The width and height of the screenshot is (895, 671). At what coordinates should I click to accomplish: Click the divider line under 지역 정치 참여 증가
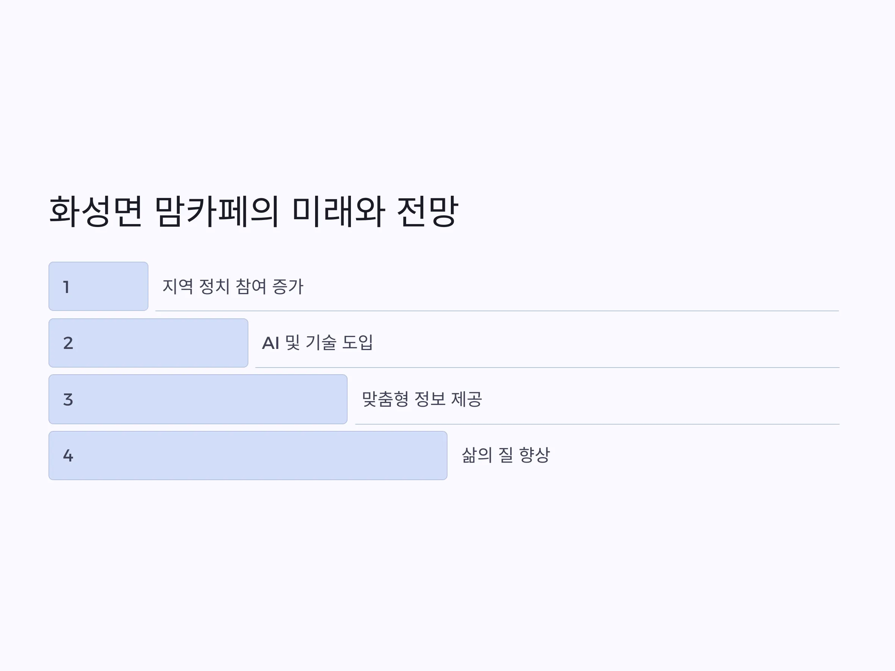497,311
